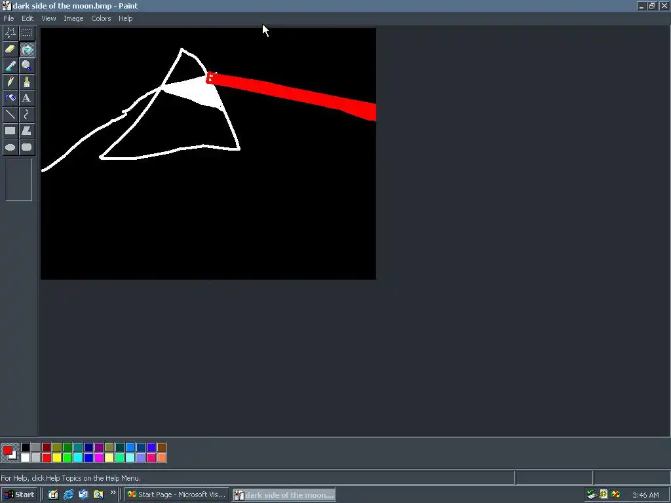The width and height of the screenshot is (671, 503).
Task: Pick the light gray color swatch
Action: 36,458
